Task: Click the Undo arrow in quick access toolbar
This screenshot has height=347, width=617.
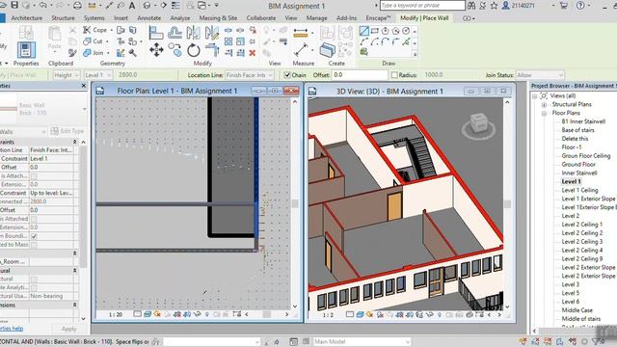Action: pyautogui.click(x=42, y=5)
